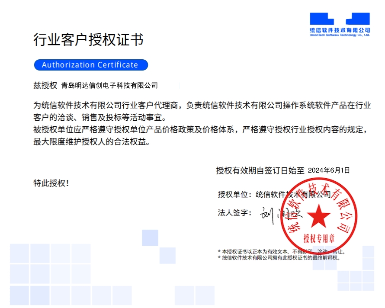Click the Authorization Certificate blue badge

(91, 65)
